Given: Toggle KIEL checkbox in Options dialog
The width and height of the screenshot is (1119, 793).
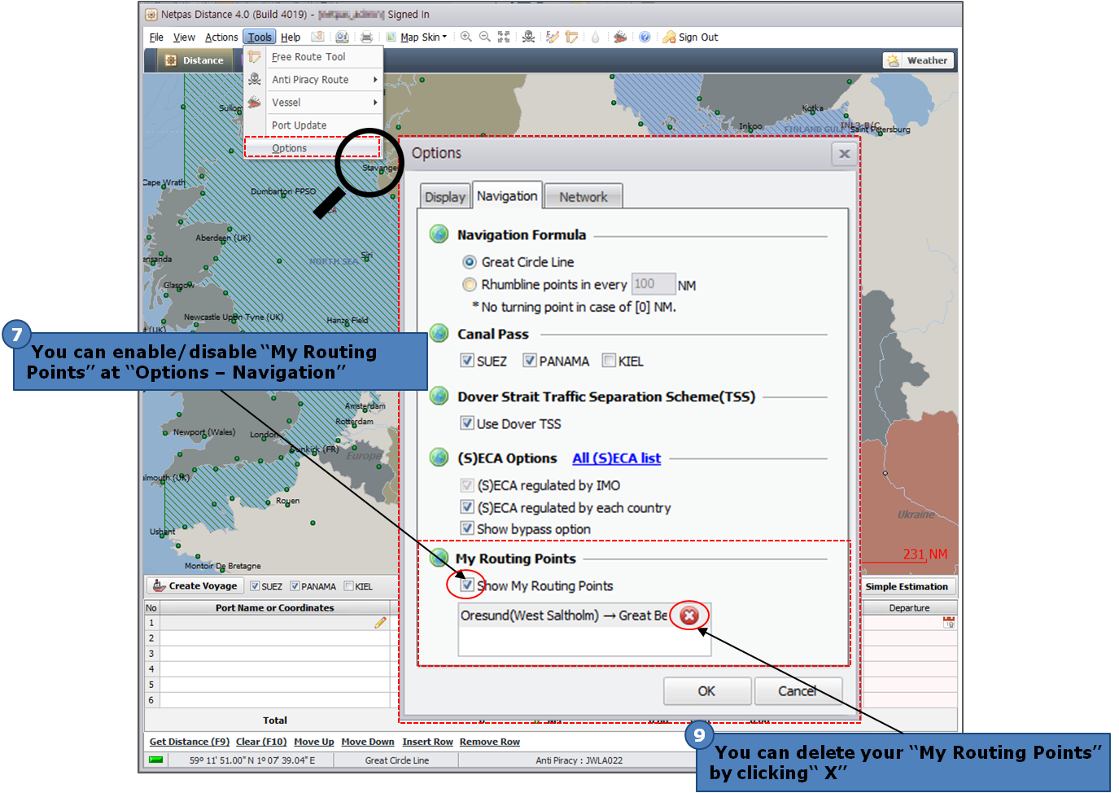Looking at the screenshot, I should point(609,360).
